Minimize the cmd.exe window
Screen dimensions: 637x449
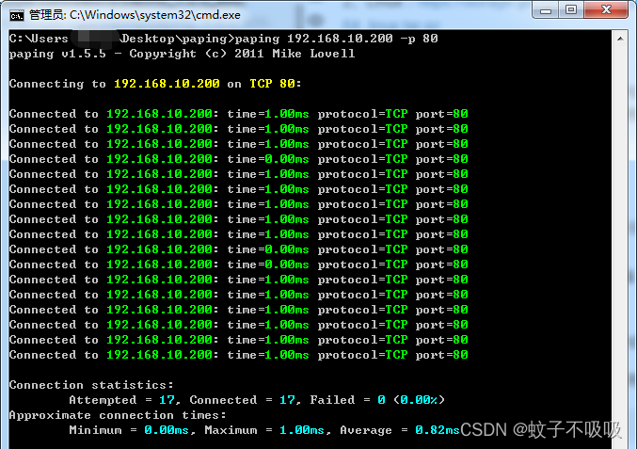[x=545, y=10]
